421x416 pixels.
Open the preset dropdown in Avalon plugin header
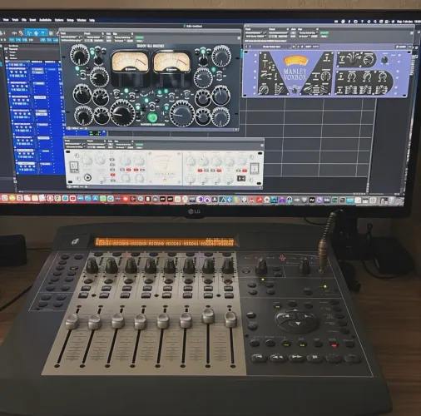(97, 144)
